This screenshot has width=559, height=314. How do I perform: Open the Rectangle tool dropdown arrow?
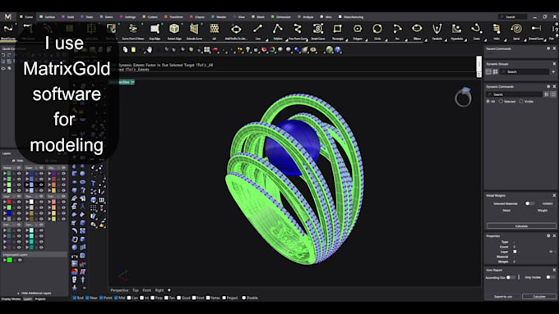[346, 40]
